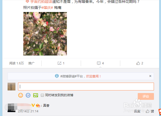Open the 欢迎查阅 link
Screen dimensions: 161x116
click(x=93, y=76)
